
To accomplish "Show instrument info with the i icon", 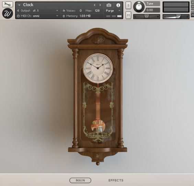I will coord(118,5).
